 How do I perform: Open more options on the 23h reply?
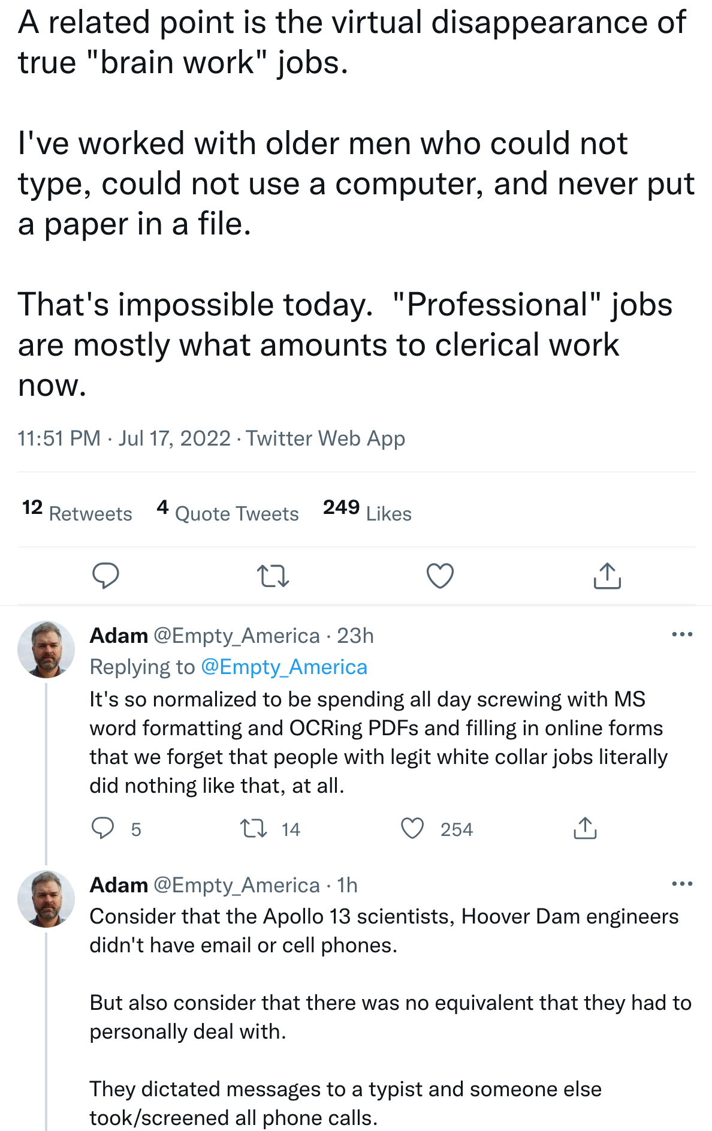(x=682, y=634)
